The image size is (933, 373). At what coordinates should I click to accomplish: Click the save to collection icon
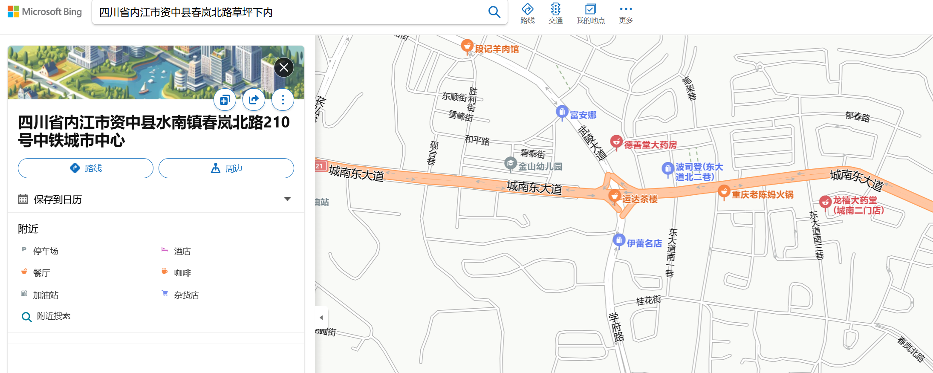tap(225, 100)
